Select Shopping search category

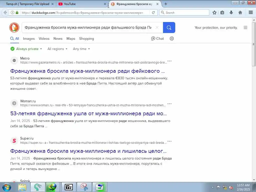[86, 38]
